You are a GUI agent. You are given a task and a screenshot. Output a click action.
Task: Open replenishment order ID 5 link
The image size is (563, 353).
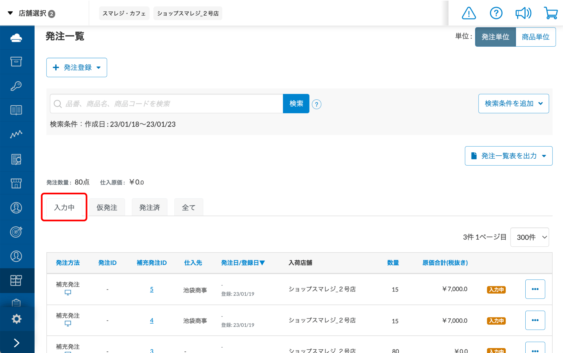pos(152,289)
